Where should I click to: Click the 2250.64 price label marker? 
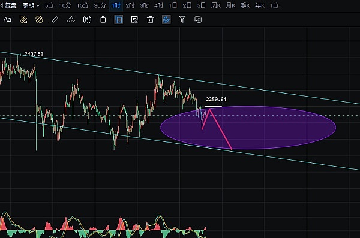216,99
